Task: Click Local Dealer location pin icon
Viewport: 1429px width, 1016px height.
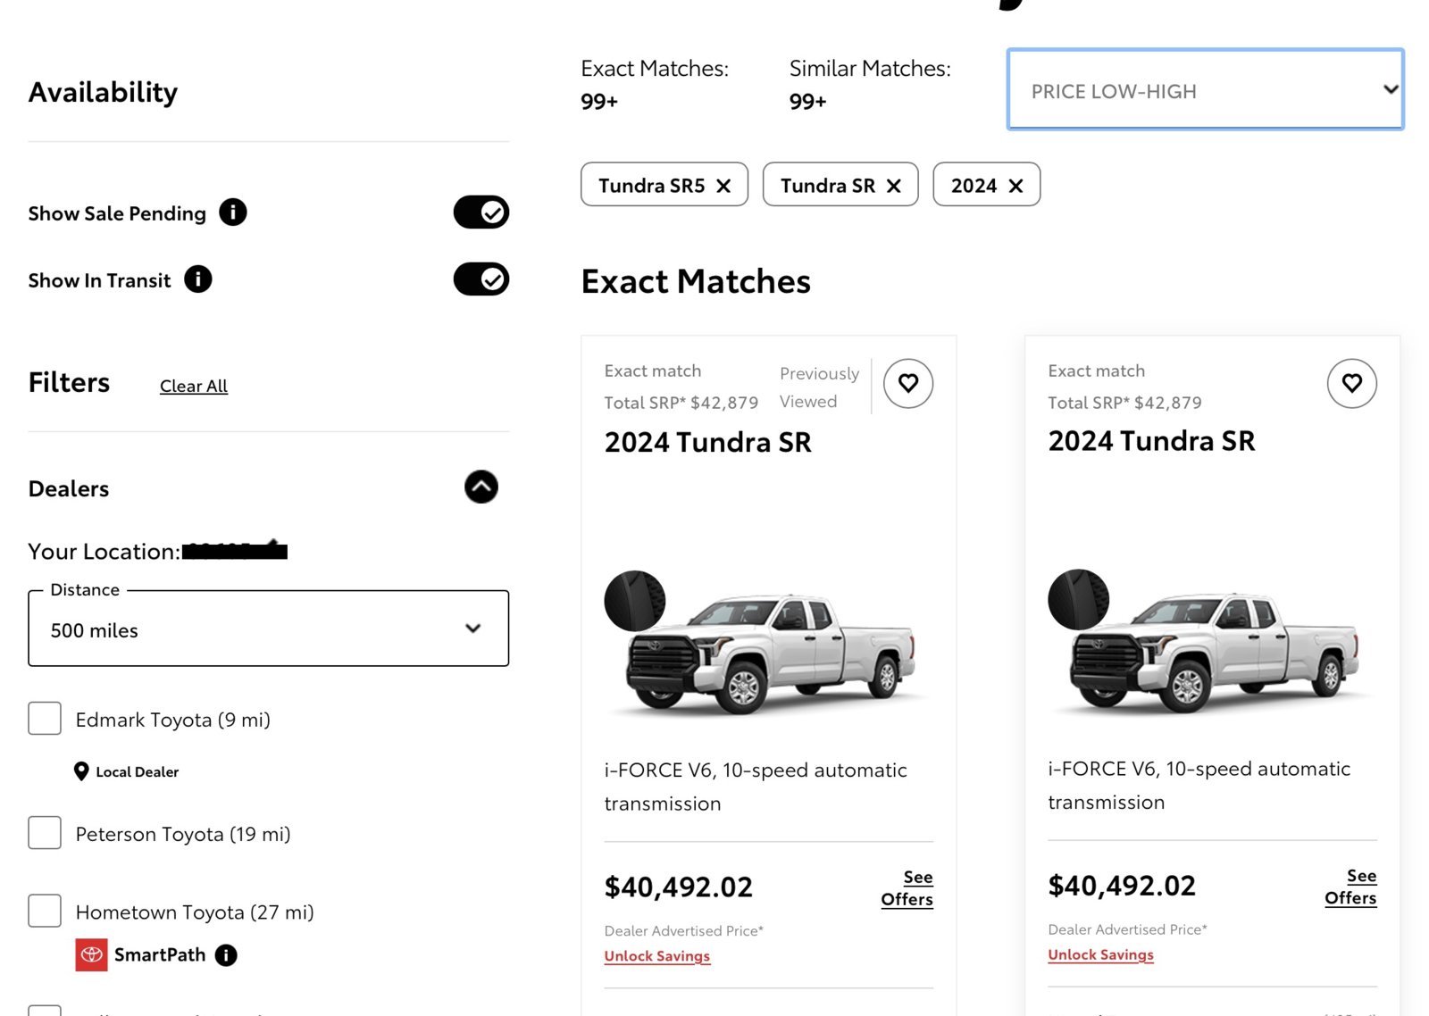Action: (81, 771)
